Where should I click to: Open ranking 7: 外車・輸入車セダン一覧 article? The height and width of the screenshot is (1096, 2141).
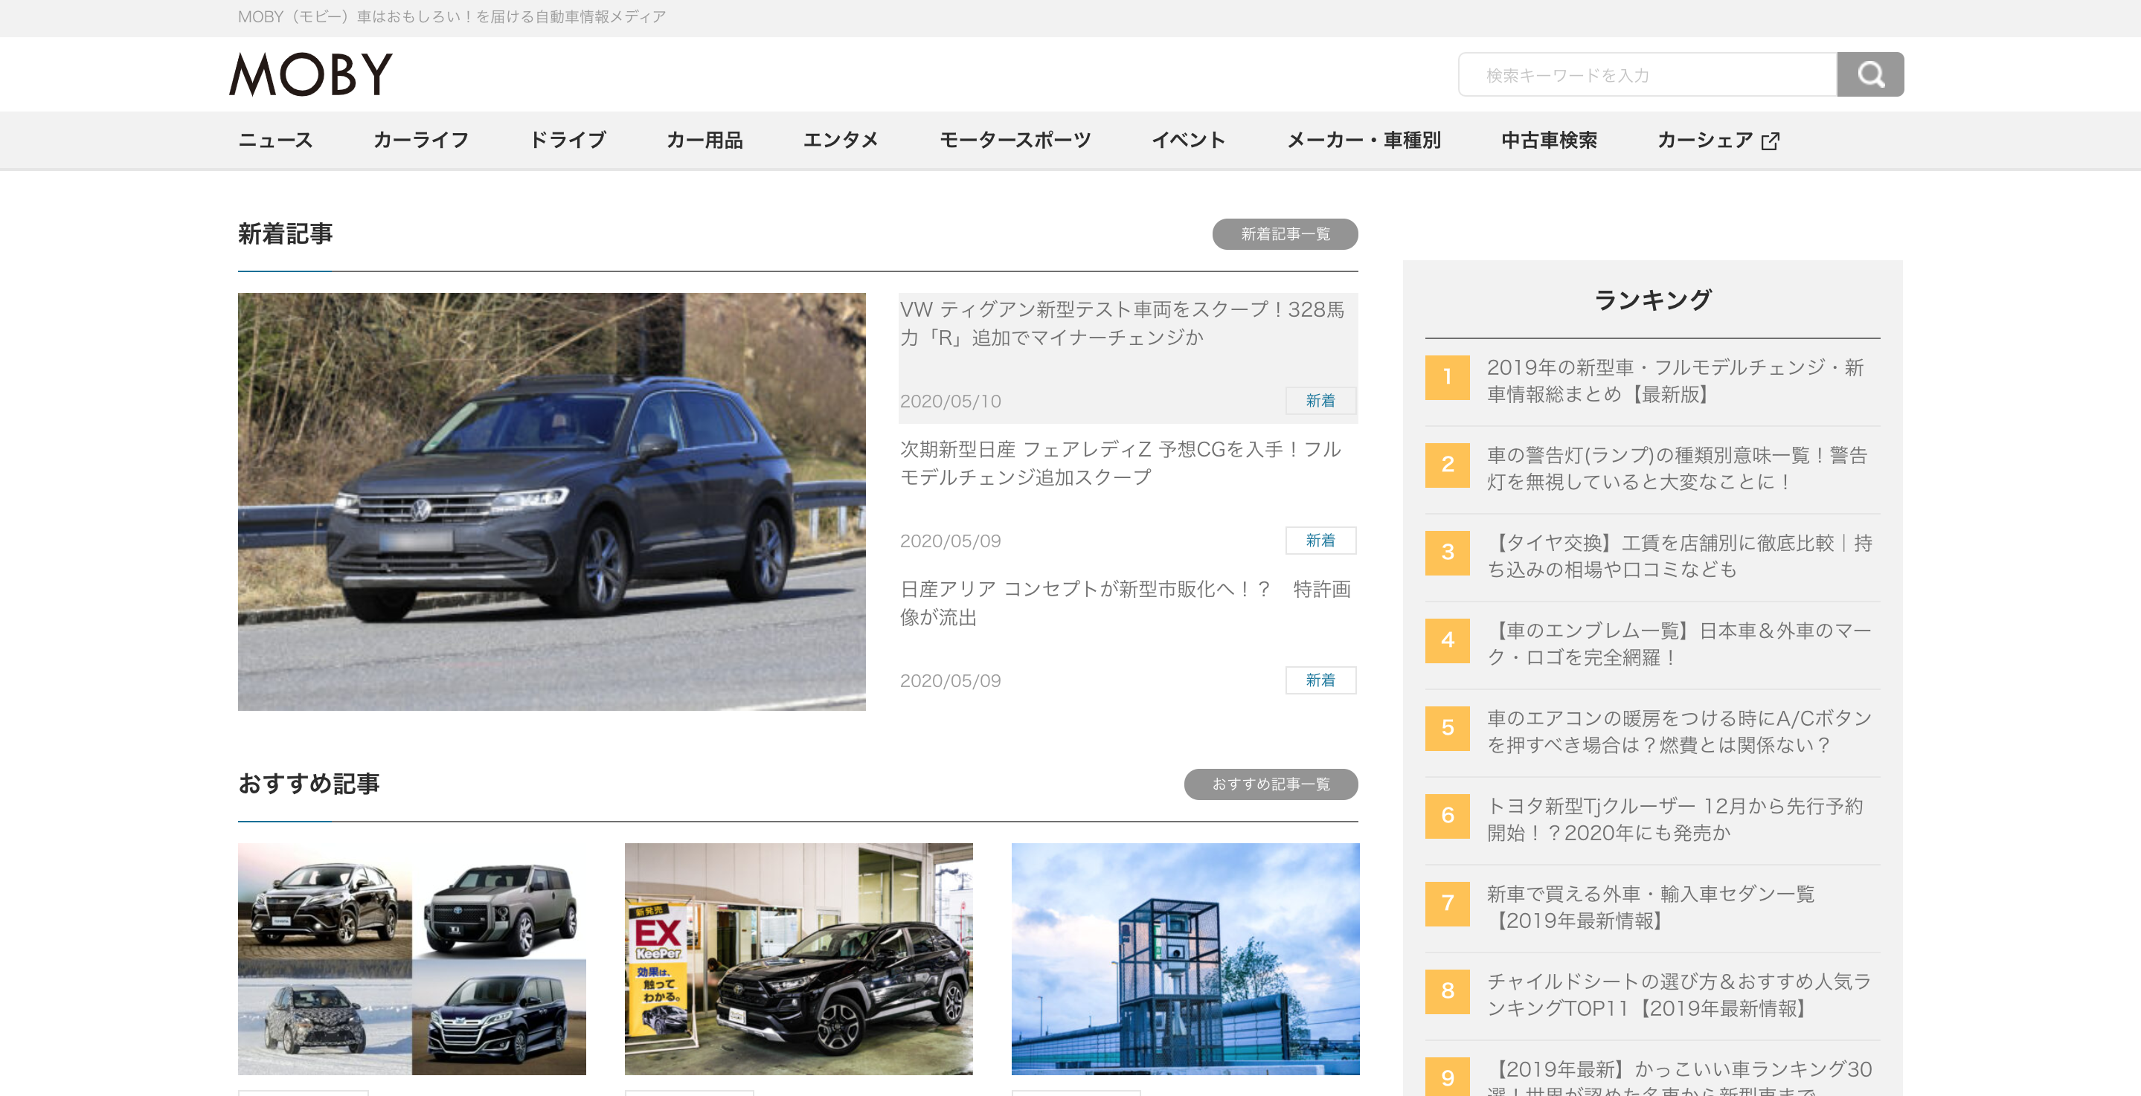pos(1651,907)
